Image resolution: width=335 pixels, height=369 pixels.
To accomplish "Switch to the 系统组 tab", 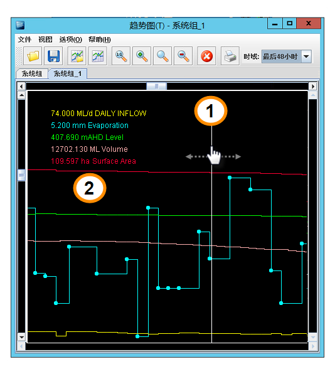I will pos(32,73).
